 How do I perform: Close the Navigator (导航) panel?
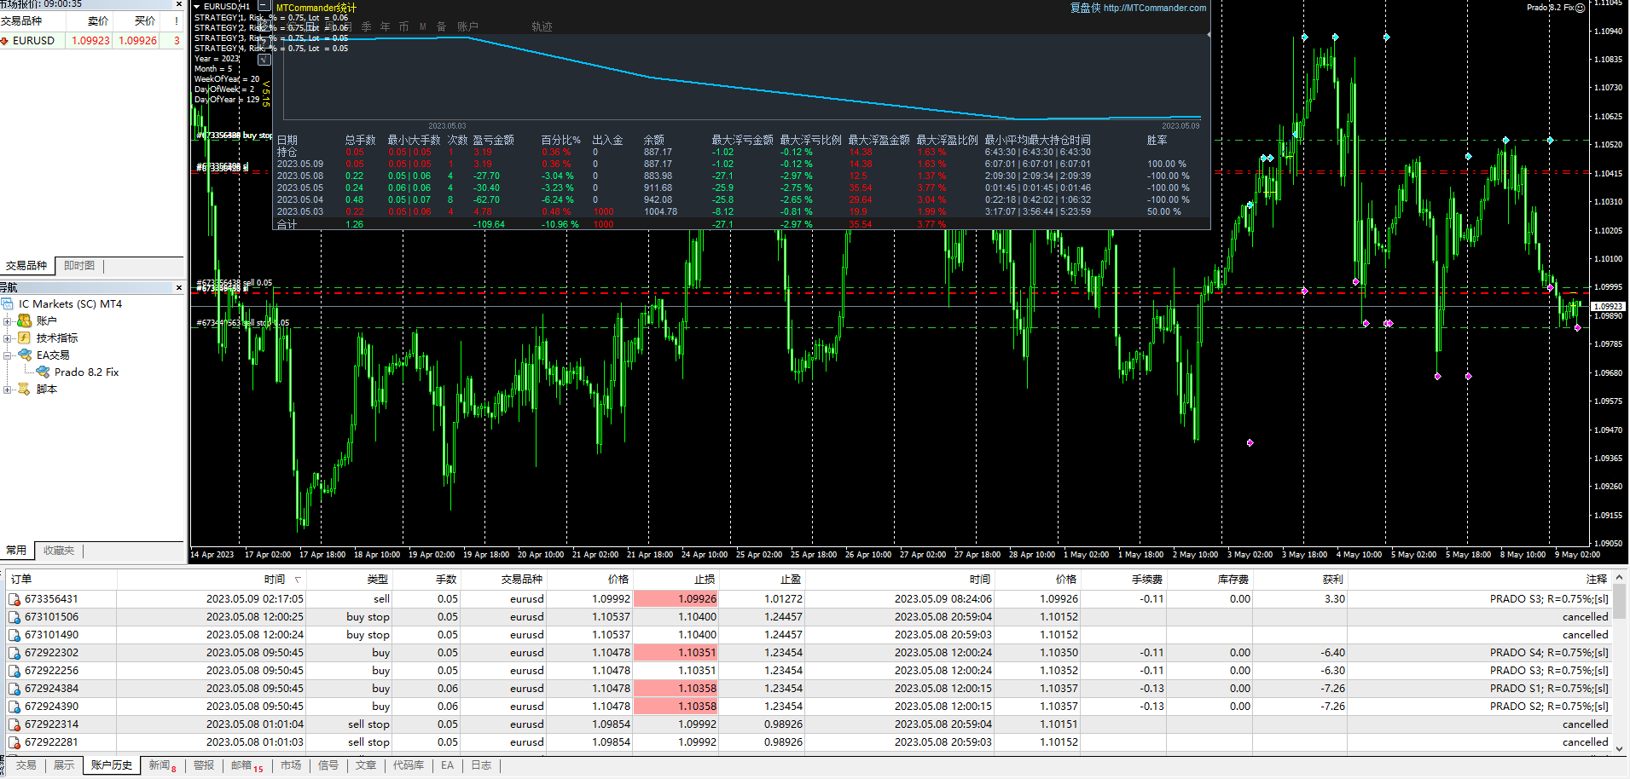point(178,288)
